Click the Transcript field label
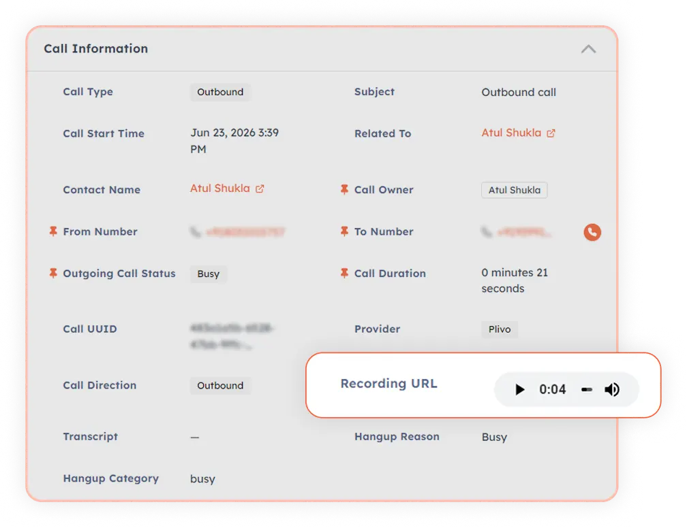The image size is (687, 528). point(90,437)
